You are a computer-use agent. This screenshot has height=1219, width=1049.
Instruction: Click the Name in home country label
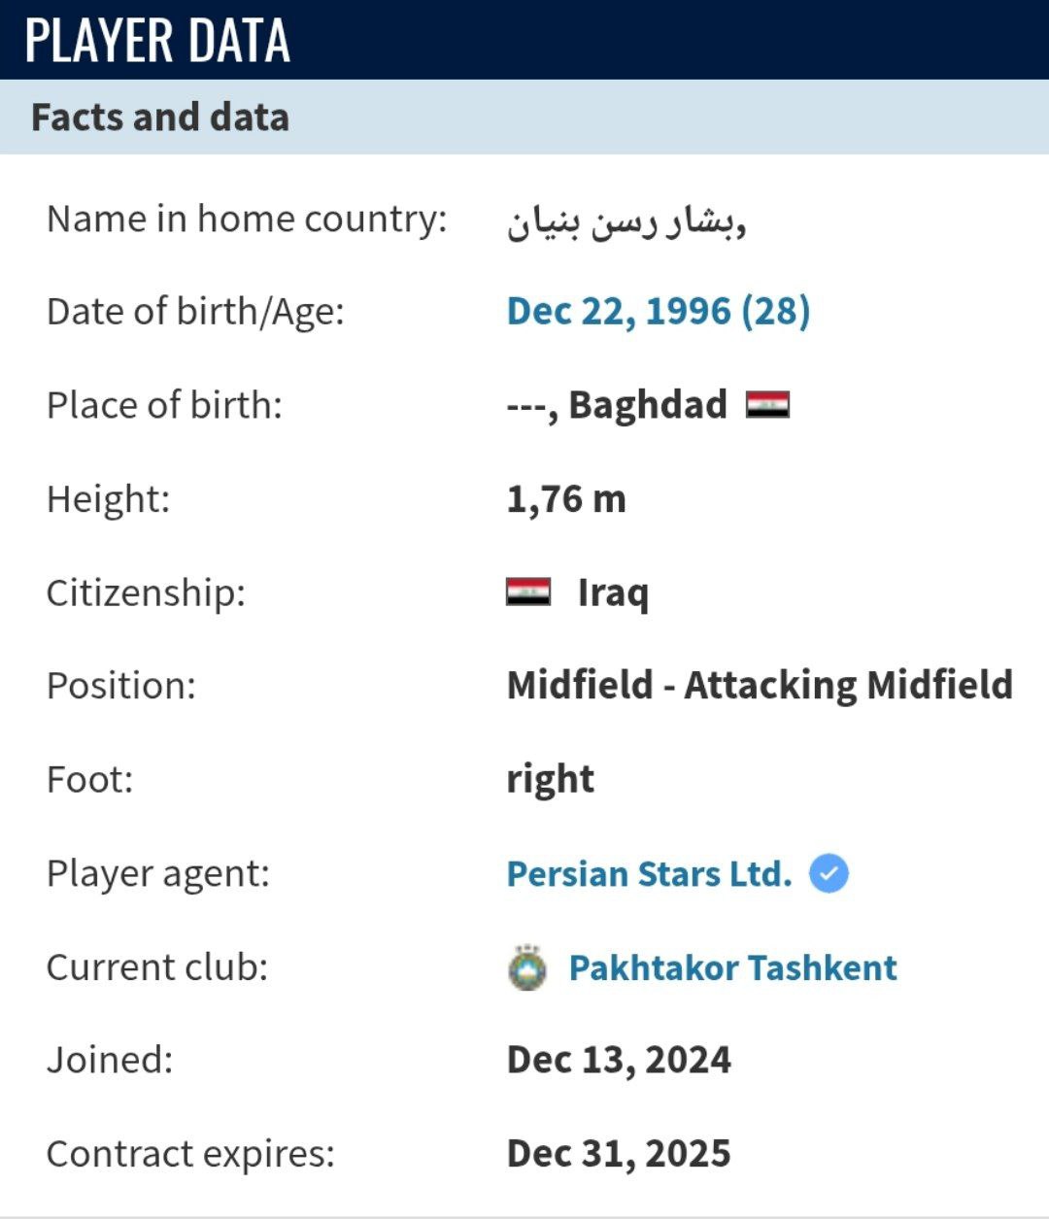[x=247, y=219]
